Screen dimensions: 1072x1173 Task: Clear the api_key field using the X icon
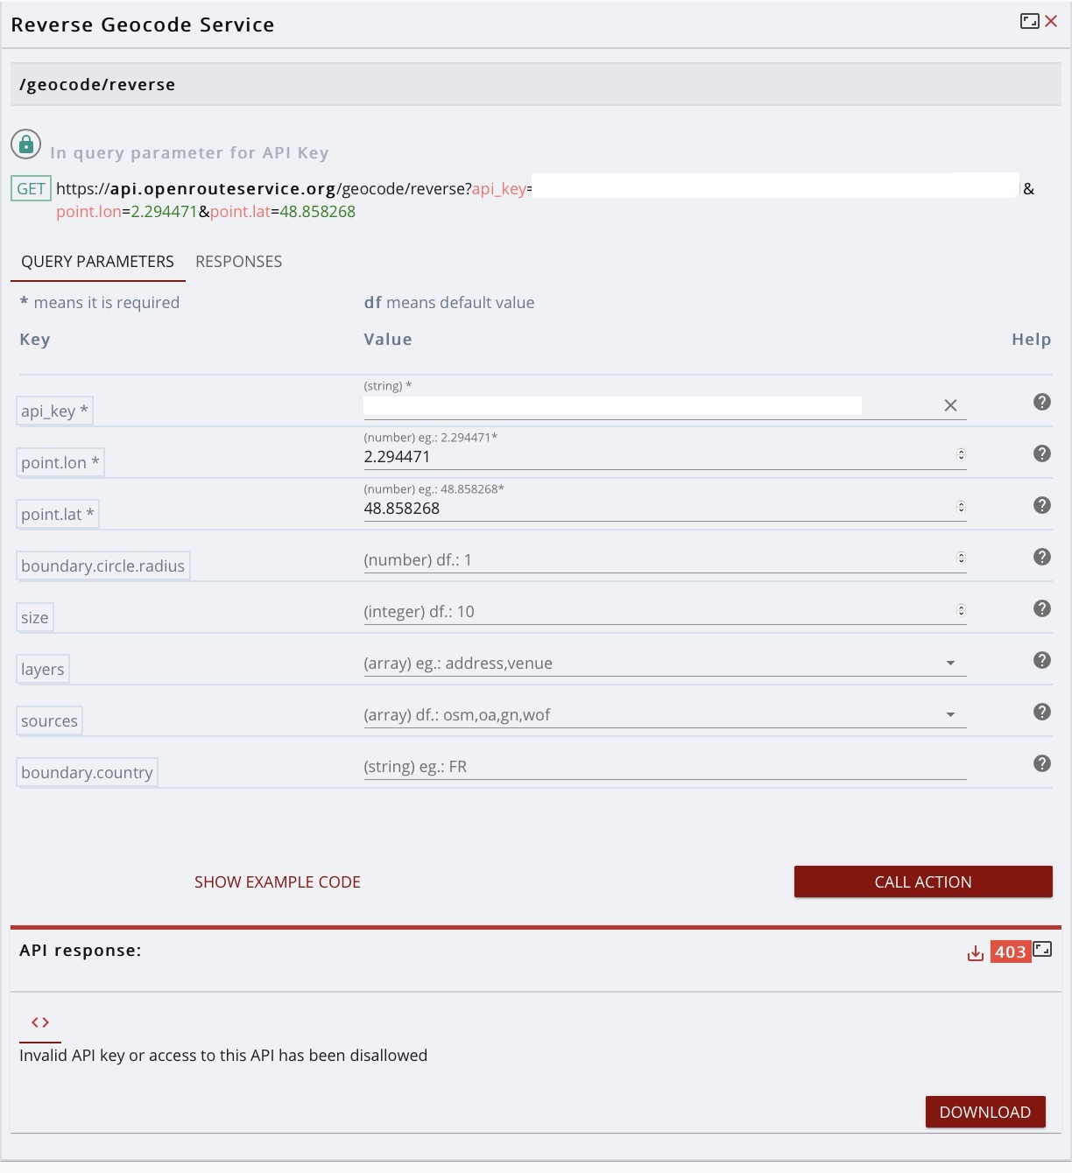tap(949, 405)
